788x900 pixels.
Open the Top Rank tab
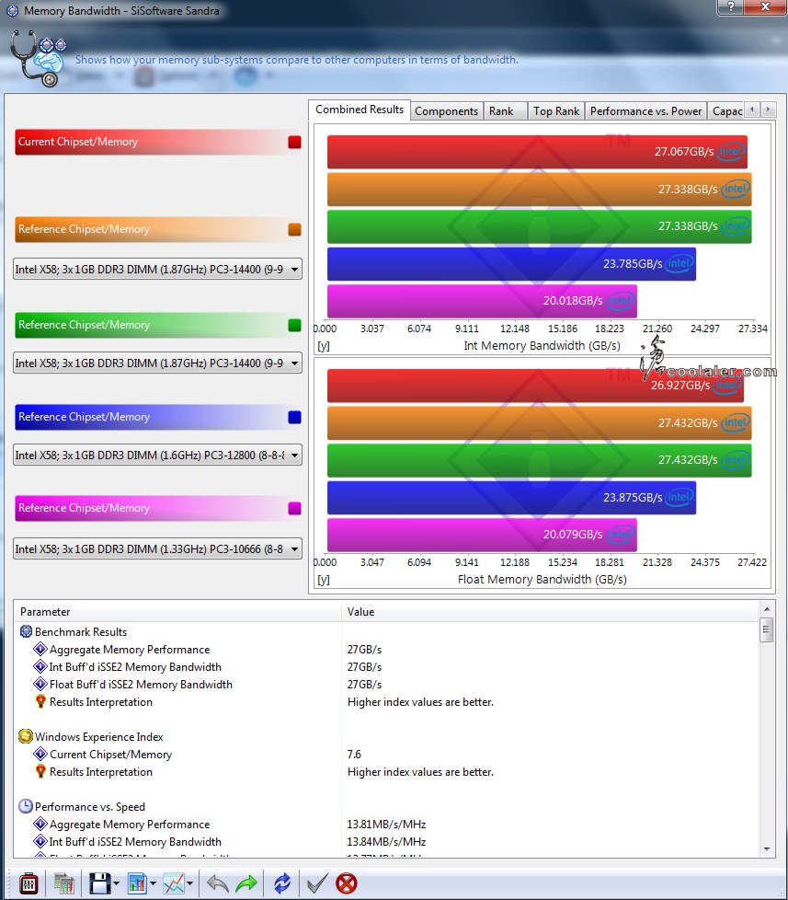point(555,111)
